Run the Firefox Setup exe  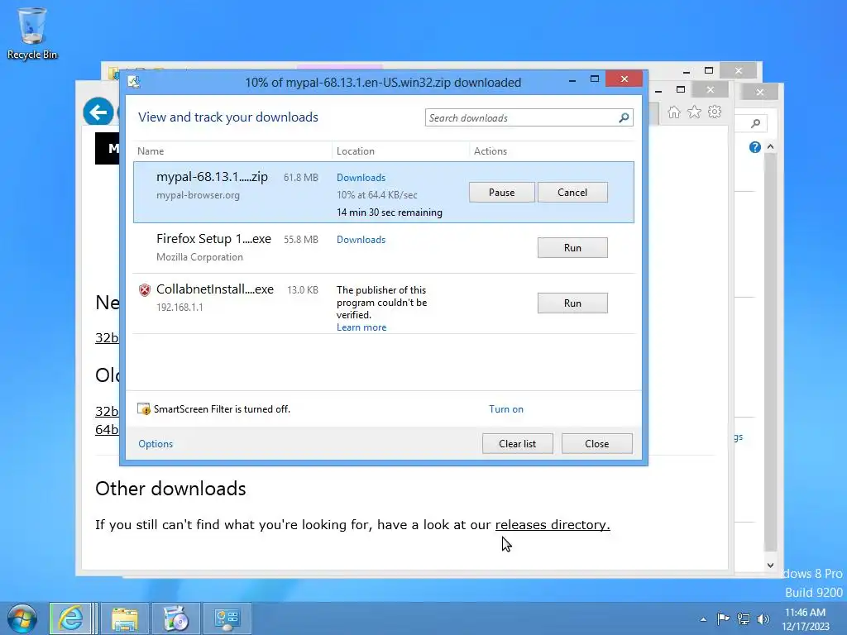[572, 248]
